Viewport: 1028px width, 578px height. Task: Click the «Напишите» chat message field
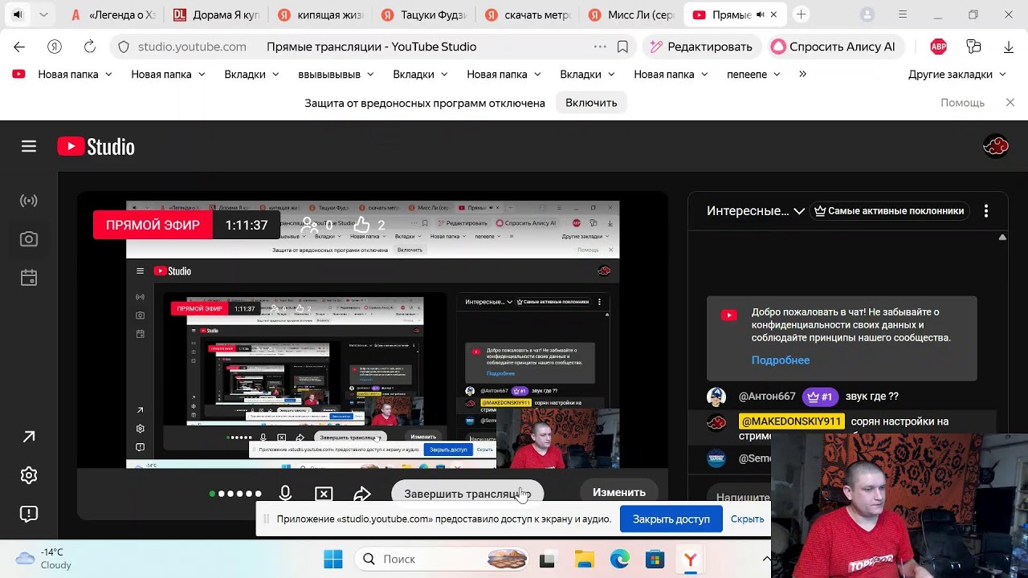(740, 497)
